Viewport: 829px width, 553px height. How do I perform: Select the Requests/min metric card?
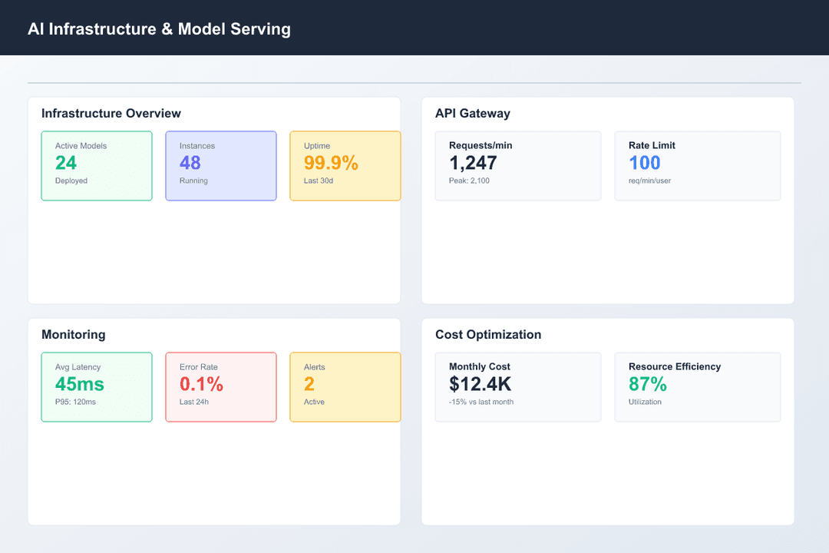coord(518,165)
